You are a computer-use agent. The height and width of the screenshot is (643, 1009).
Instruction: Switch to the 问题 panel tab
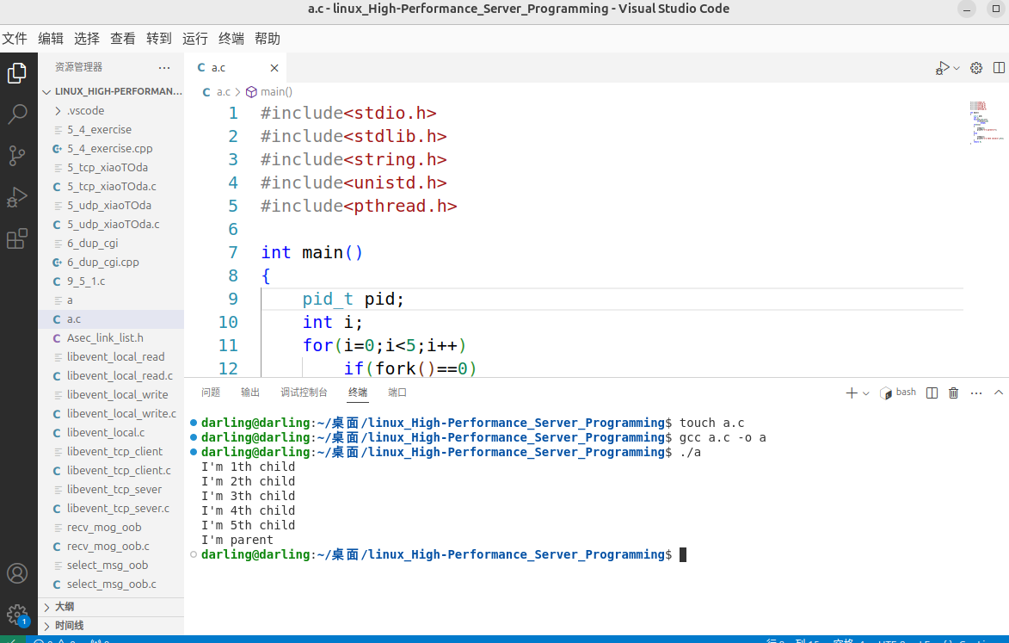pos(211,393)
